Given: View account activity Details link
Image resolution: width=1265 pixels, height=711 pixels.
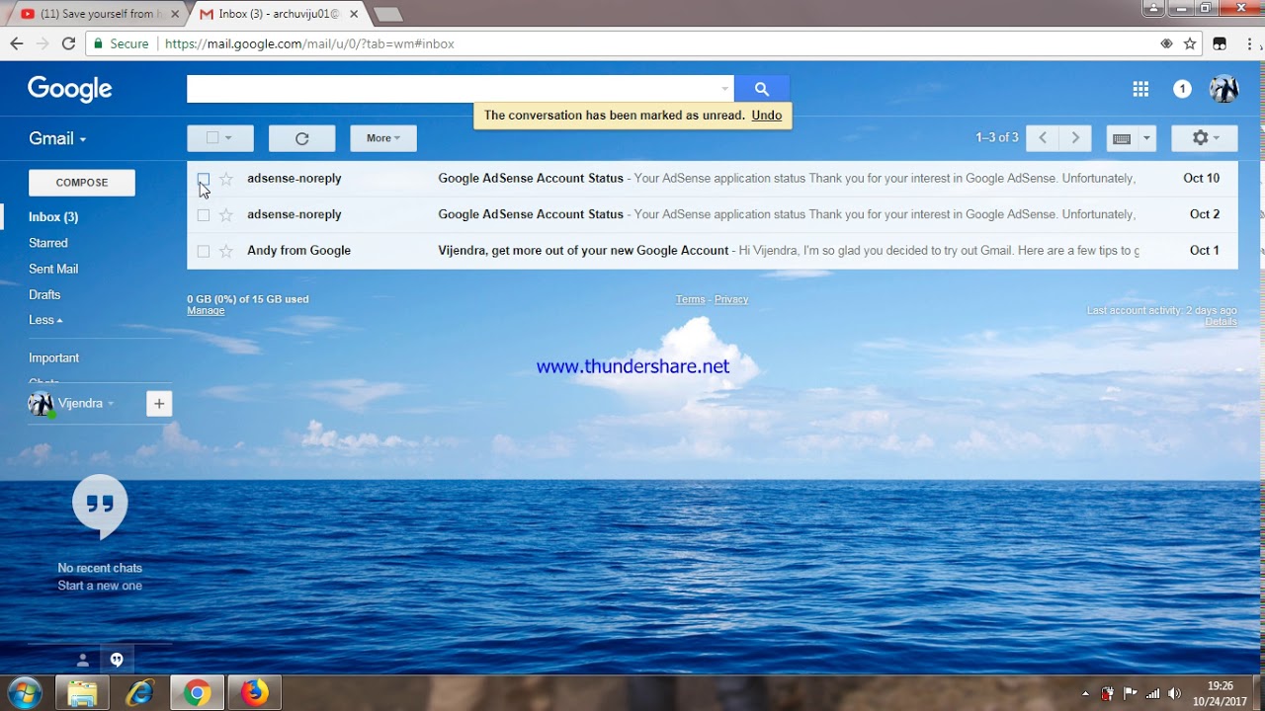Looking at the screenshot, I should coord(1222,322).
